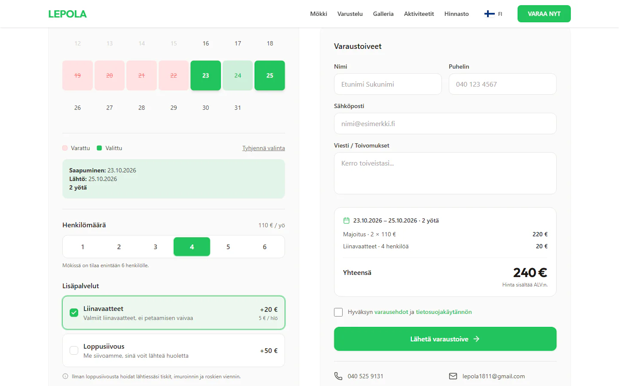Focus the Nimi input field
This screenshot has height=386, width=619.
[388, 84]
